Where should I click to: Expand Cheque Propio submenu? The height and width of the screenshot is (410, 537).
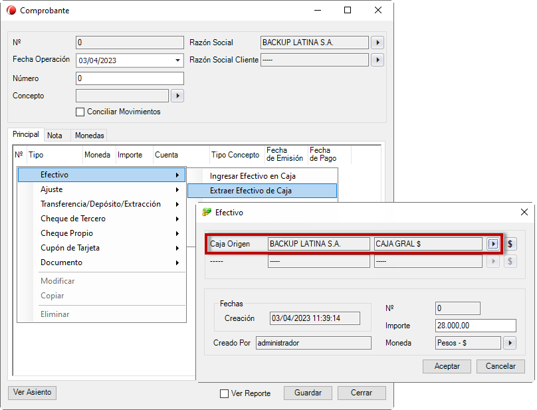pyautogui.click(x=102, y=234)
